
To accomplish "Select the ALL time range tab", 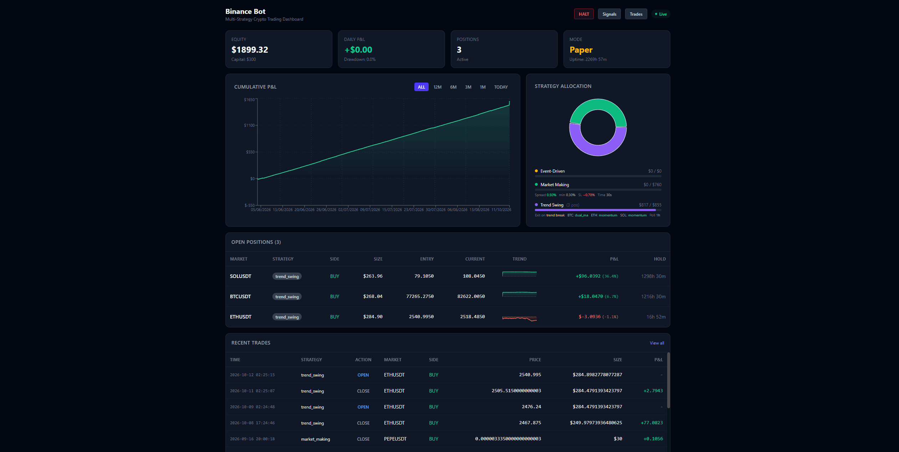I will [422, 87].
